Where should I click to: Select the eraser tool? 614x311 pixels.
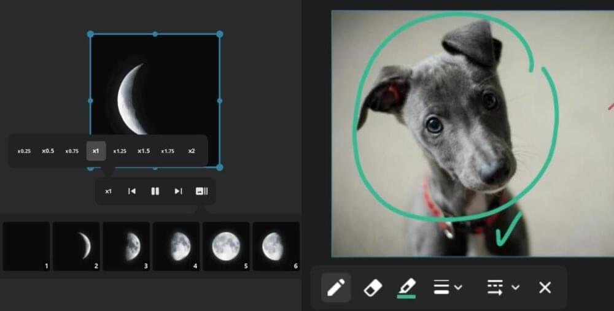(373, 287)
